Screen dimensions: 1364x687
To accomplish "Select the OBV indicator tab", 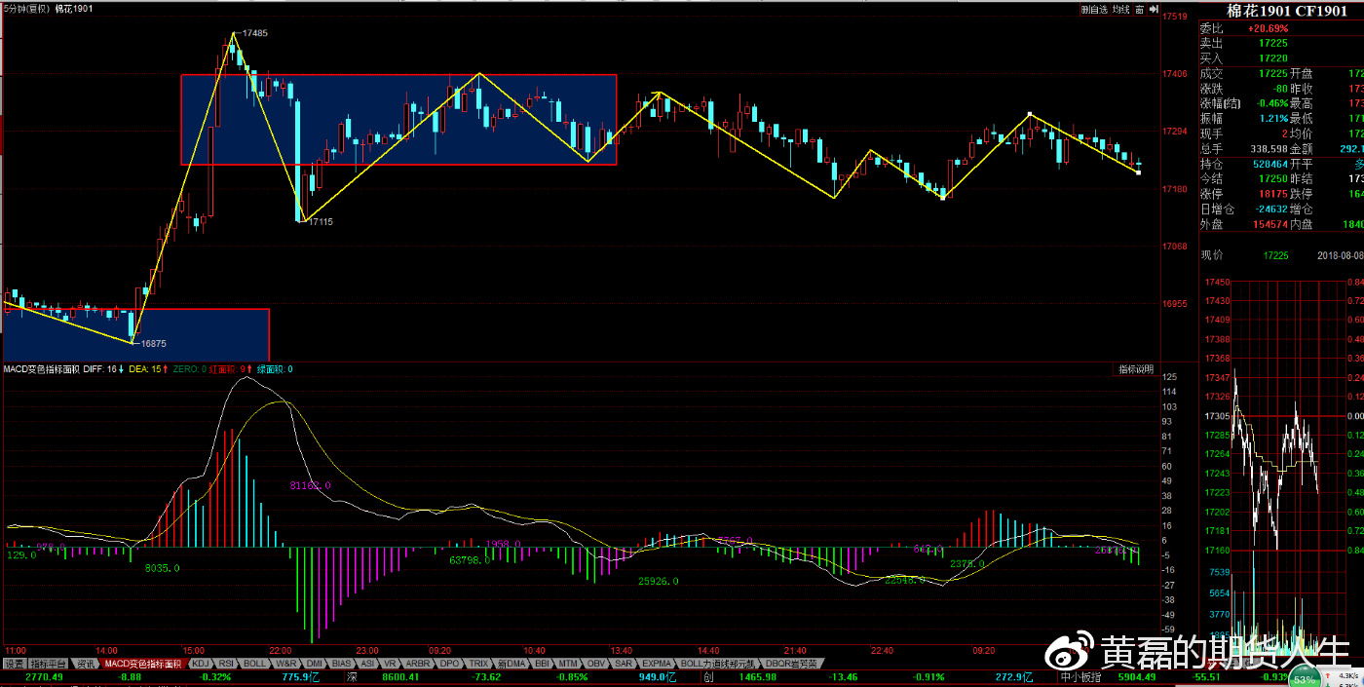I will pyautogui.click(x=596, y=664).
